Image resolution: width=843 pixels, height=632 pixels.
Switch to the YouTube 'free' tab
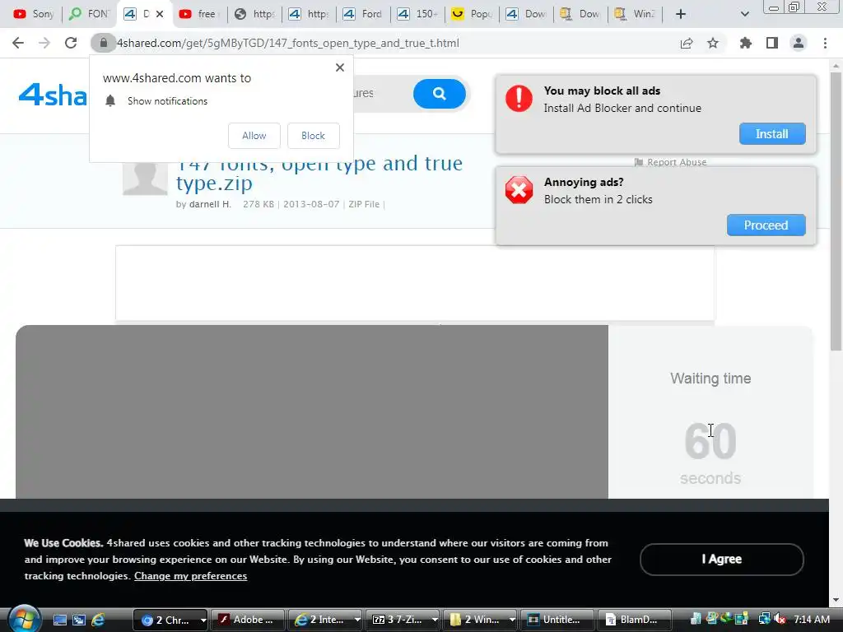coord(200,14)
